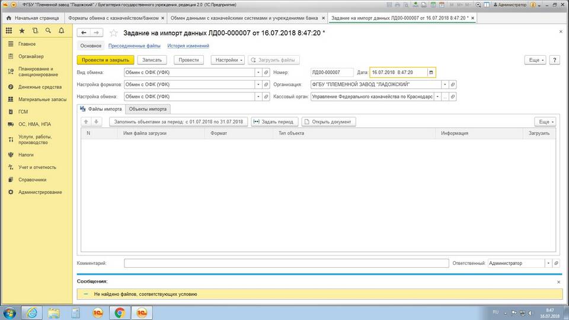Image resolution: width=569 pixels, height=320 pixels.
Task: Switch to Форматы обмена с казначейством/банком tab
Action: (113, 18)
